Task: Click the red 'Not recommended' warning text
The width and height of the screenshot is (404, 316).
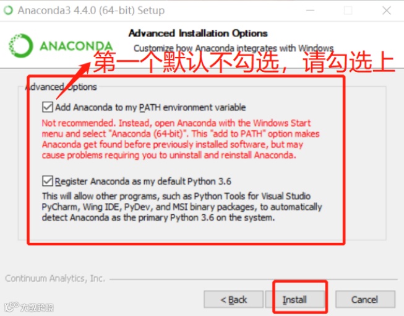Action: click(x=181, y=139)
